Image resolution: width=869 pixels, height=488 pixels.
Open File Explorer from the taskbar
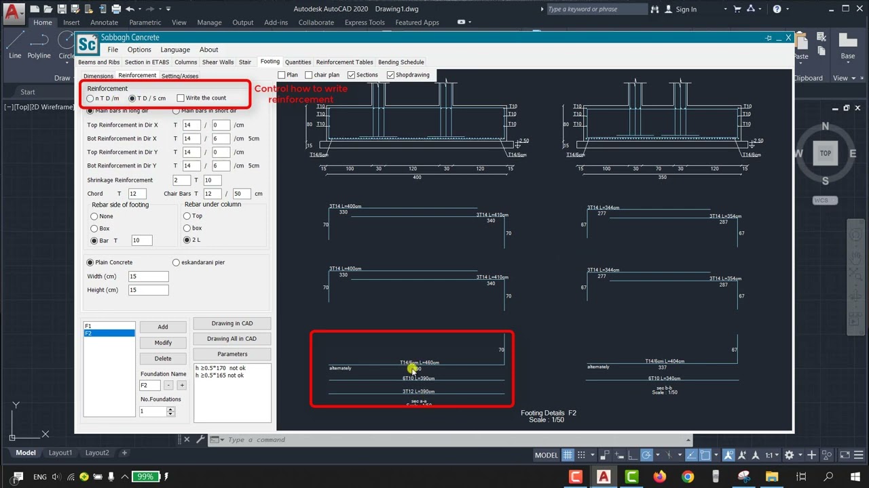pos(772,476)
